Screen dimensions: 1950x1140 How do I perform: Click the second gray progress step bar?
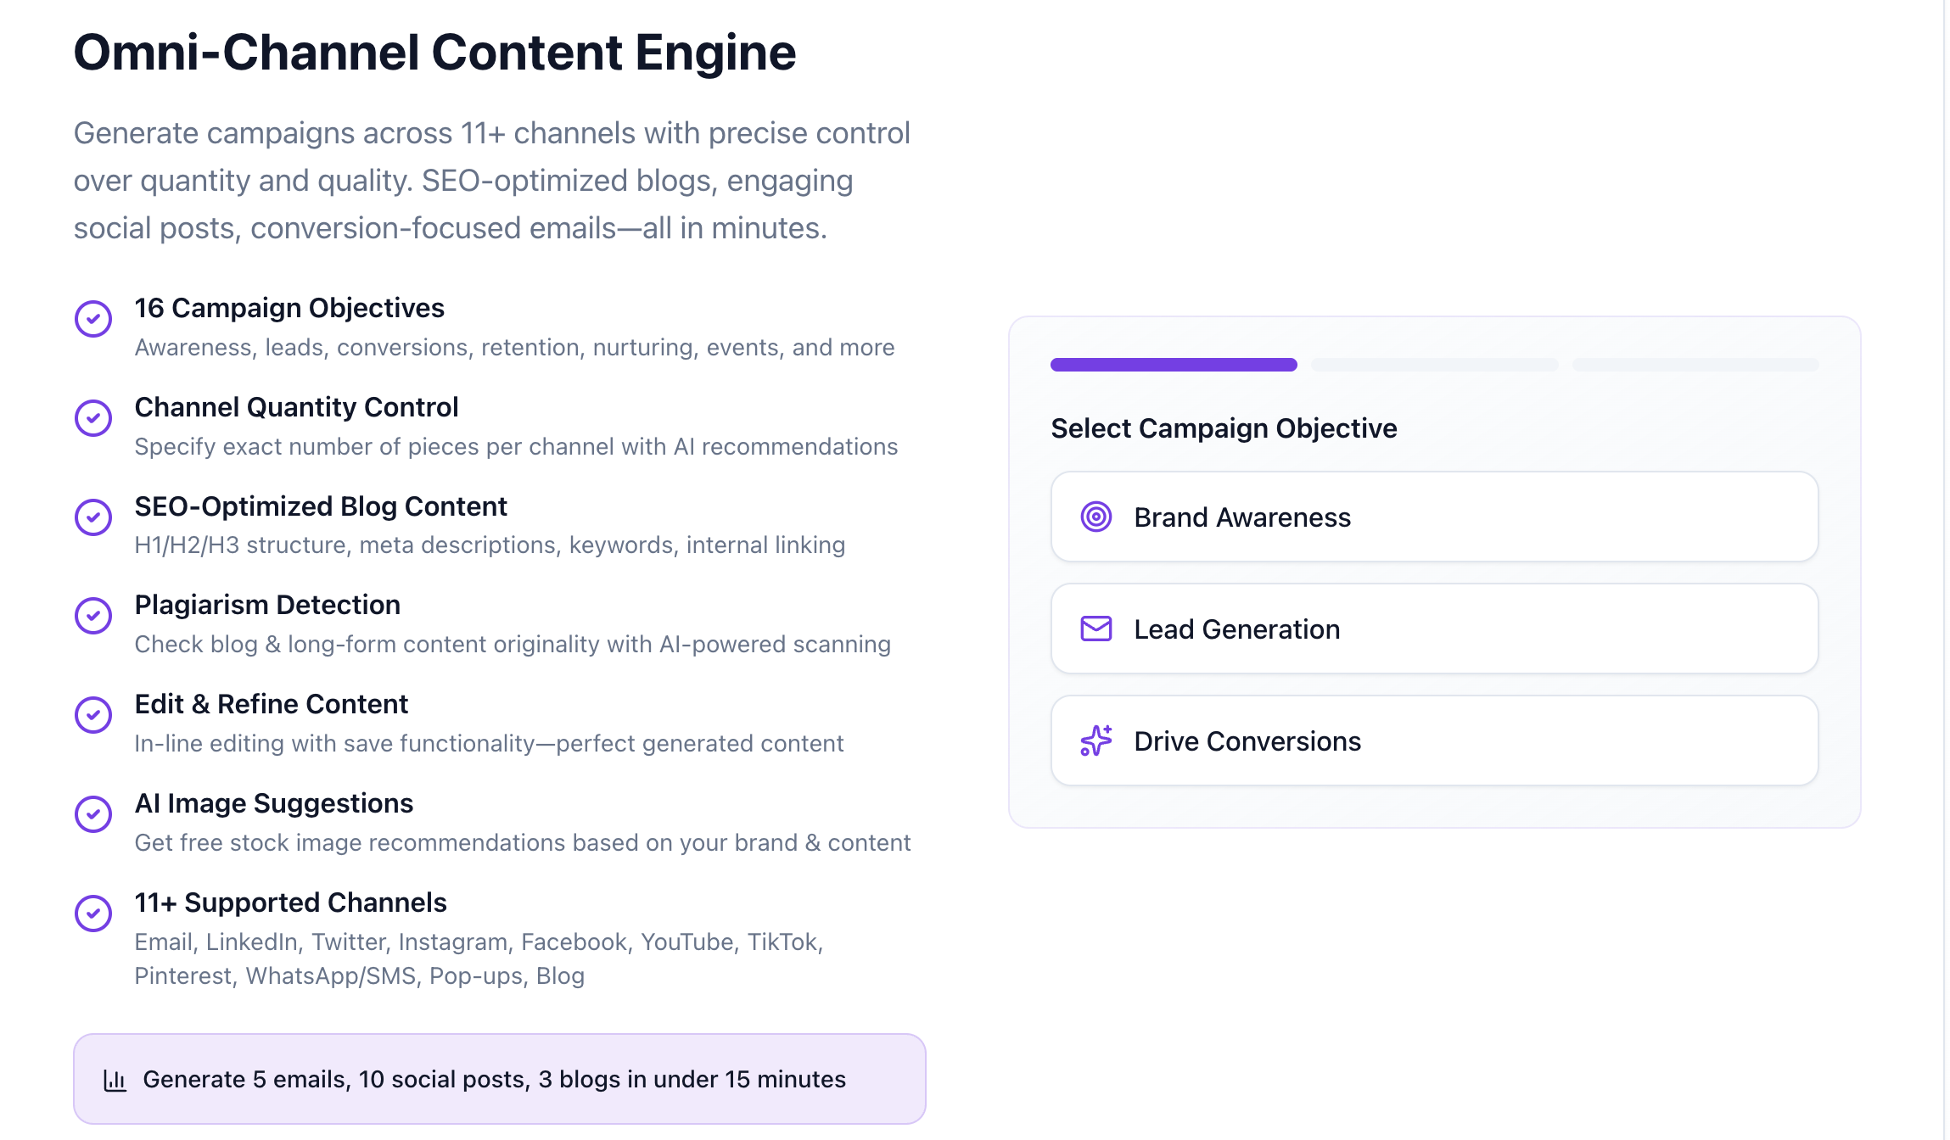point(1434,365)
